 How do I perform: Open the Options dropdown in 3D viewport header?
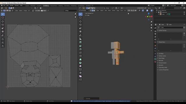[150, 8]
